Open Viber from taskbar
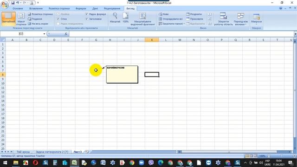Image resolution: width=297 pixels, height=167 pixels. point(151,163)
